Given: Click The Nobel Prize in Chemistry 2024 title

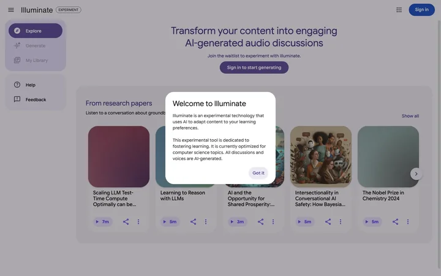Looking at the screenshot, I should click(383, 196).
